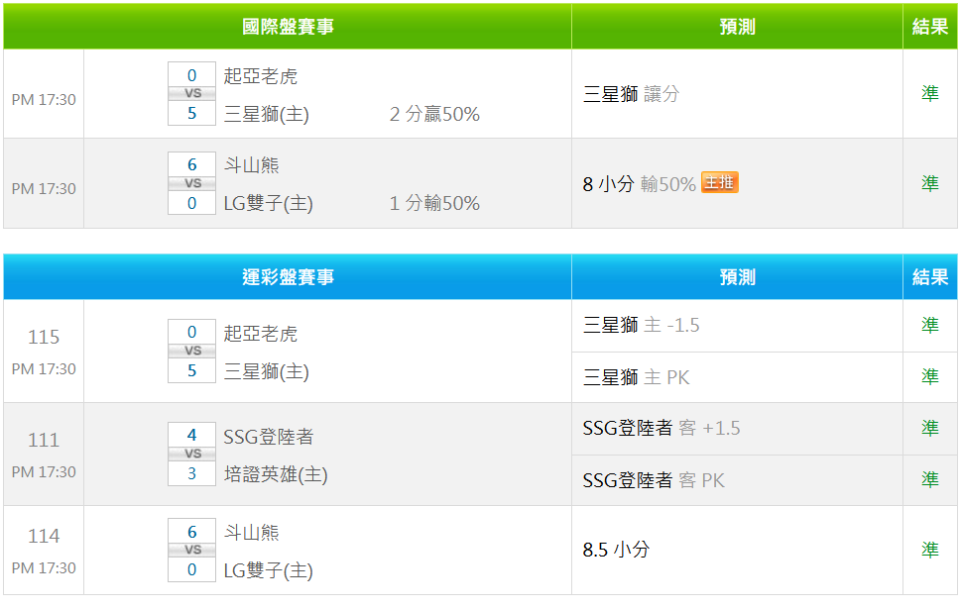Click the 準 result beside 三星獅 讓分
961x609 pixels.
pos(929,93)
